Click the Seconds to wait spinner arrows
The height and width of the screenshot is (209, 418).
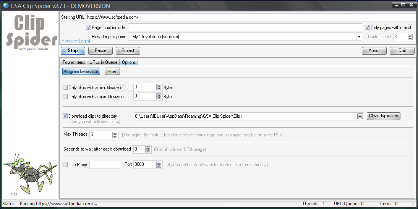click(148, 149)
